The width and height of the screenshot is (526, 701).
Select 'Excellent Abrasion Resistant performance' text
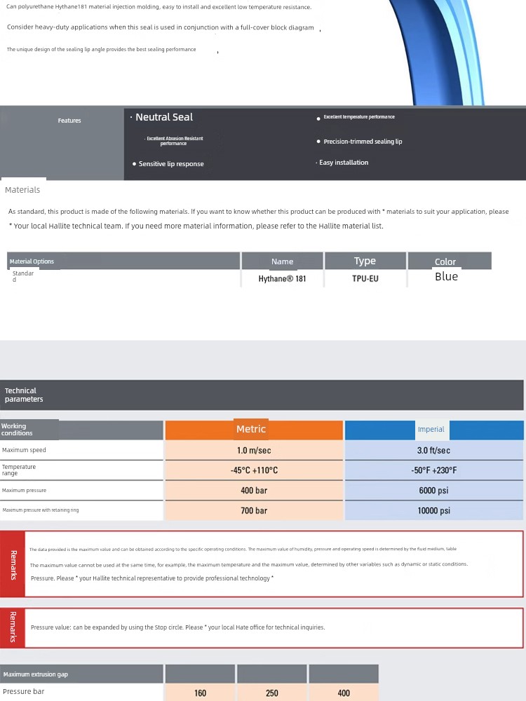click(175, 141)
